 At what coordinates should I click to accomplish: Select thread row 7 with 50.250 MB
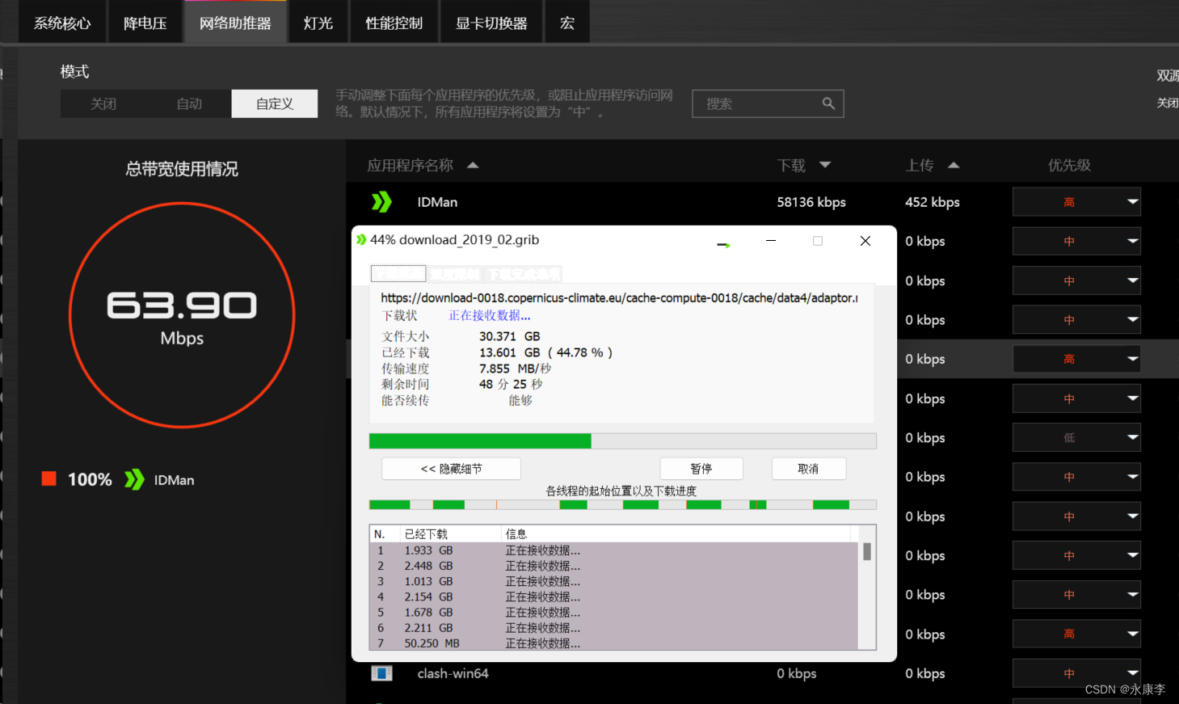coord(614,643)
